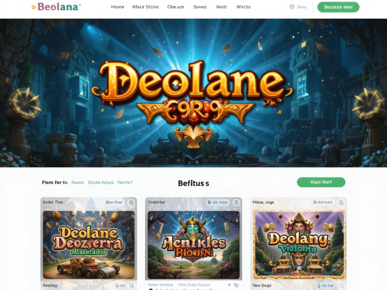Click the clock icon under Aenikles card
The image size is (387, 290).
point(236,285)
